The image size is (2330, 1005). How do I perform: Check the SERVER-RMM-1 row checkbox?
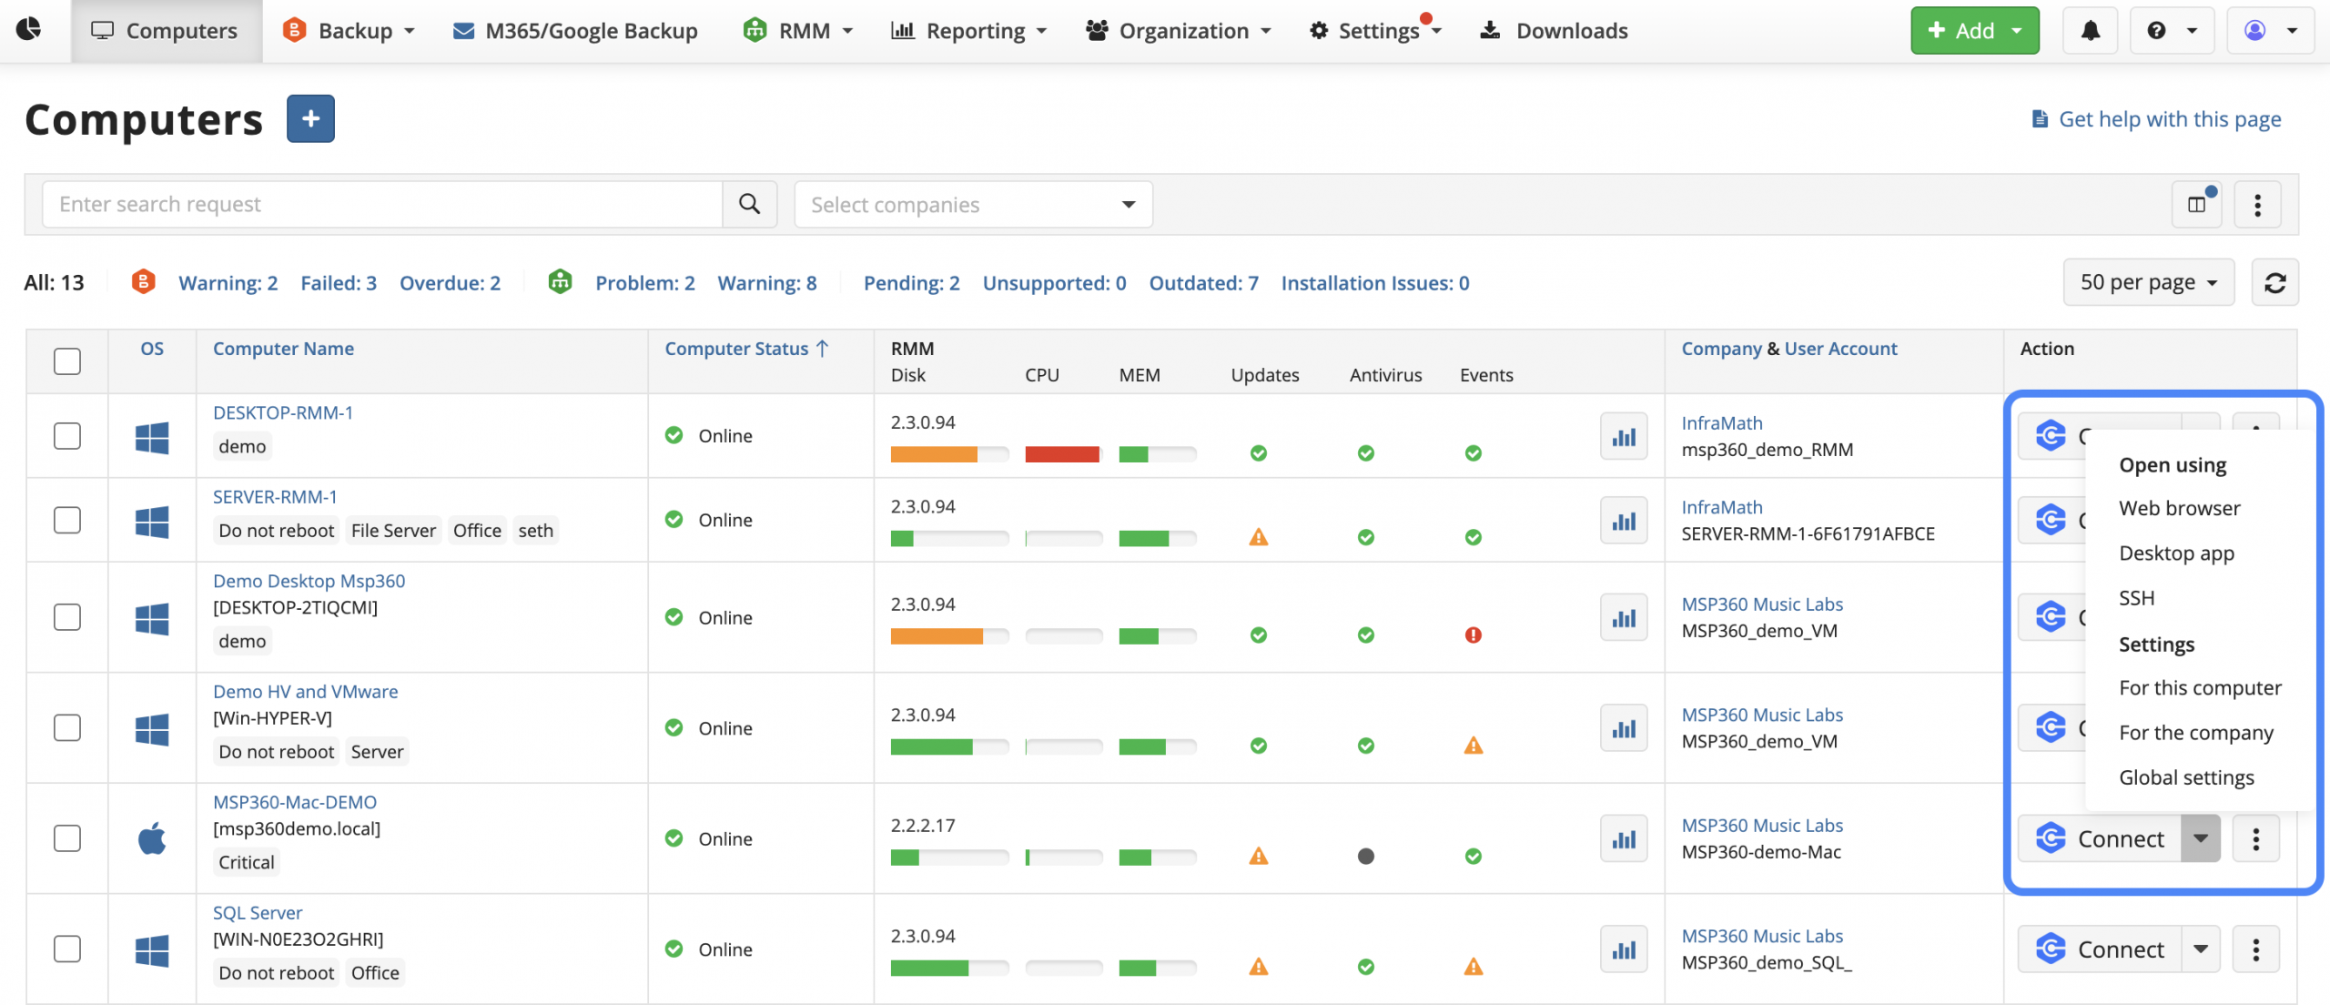click(x=67, y=520)
